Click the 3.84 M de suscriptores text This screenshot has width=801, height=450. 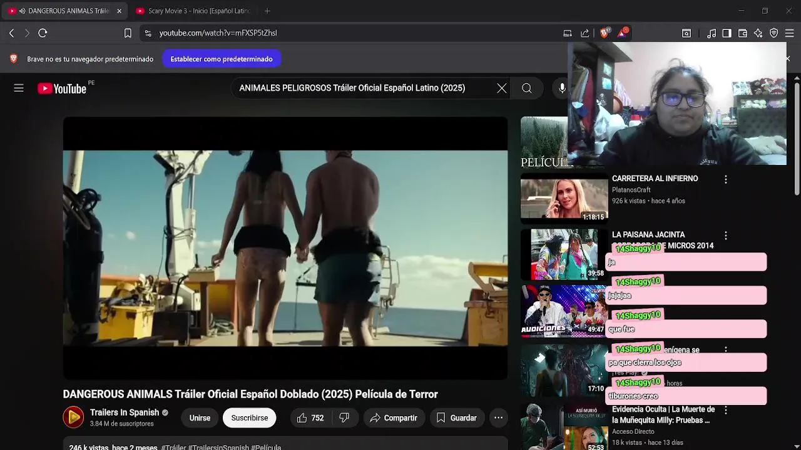[x=121, y=424]
